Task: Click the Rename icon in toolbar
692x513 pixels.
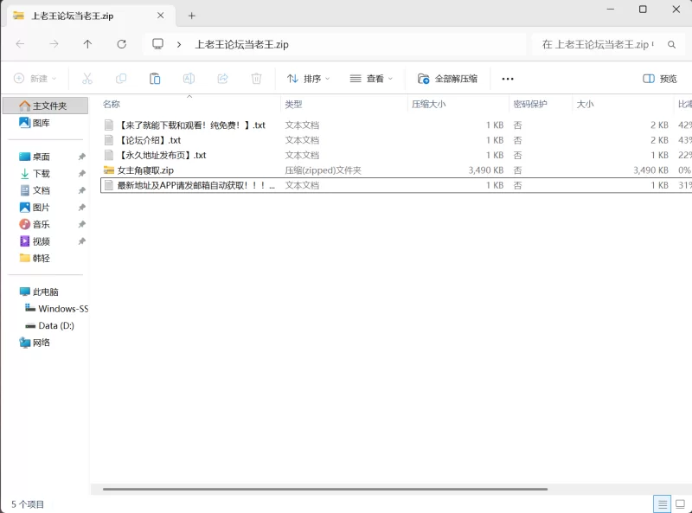Action: click(189, 79)
